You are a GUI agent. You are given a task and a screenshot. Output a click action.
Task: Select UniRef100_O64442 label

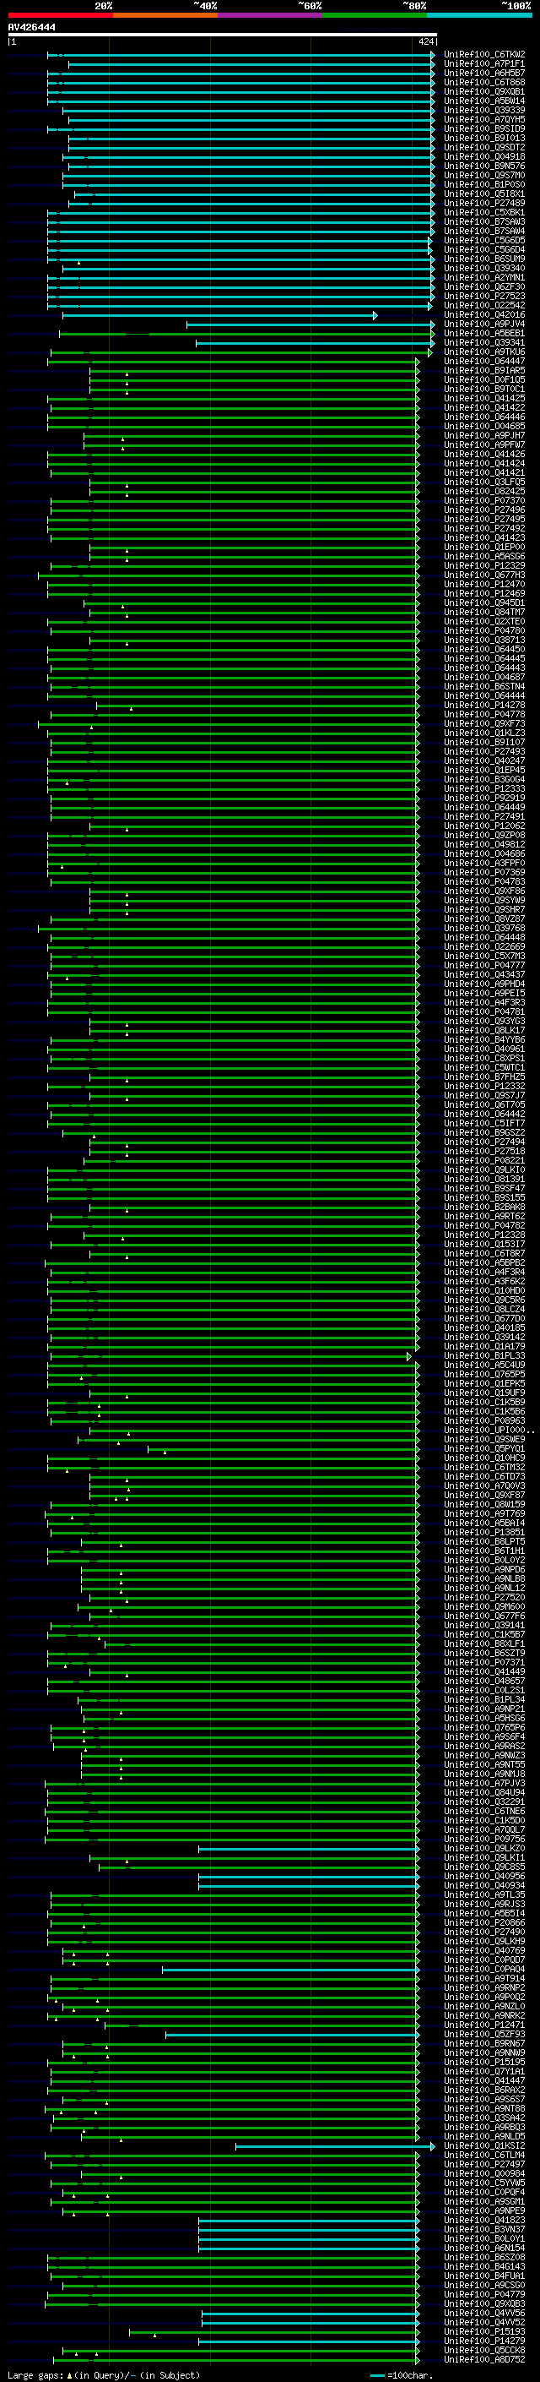pyautogui.click(x=484, y=1114)
